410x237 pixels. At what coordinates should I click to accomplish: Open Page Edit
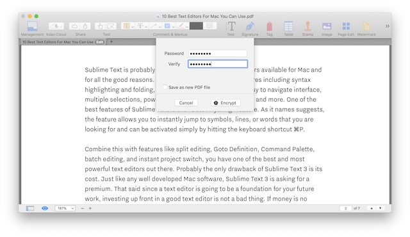click(x=346, y=26)
